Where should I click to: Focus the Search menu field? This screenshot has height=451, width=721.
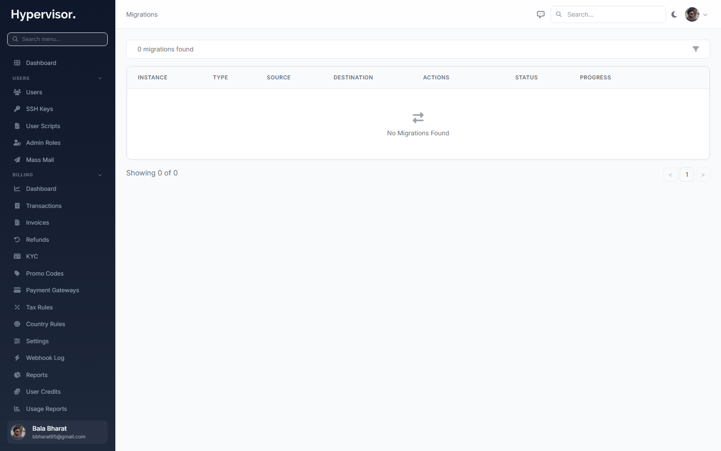coord(57,39)
